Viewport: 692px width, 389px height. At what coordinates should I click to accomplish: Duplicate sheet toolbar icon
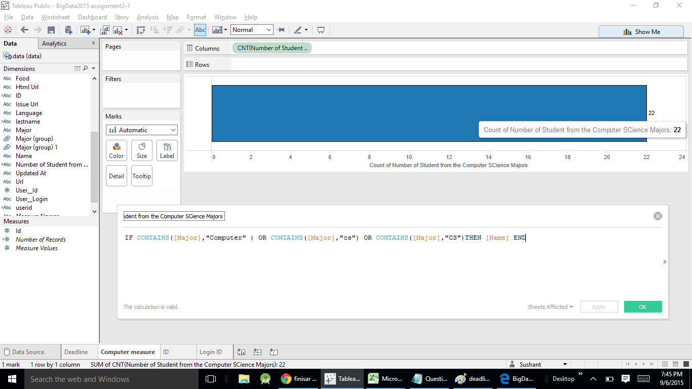[x=105, y=30]
